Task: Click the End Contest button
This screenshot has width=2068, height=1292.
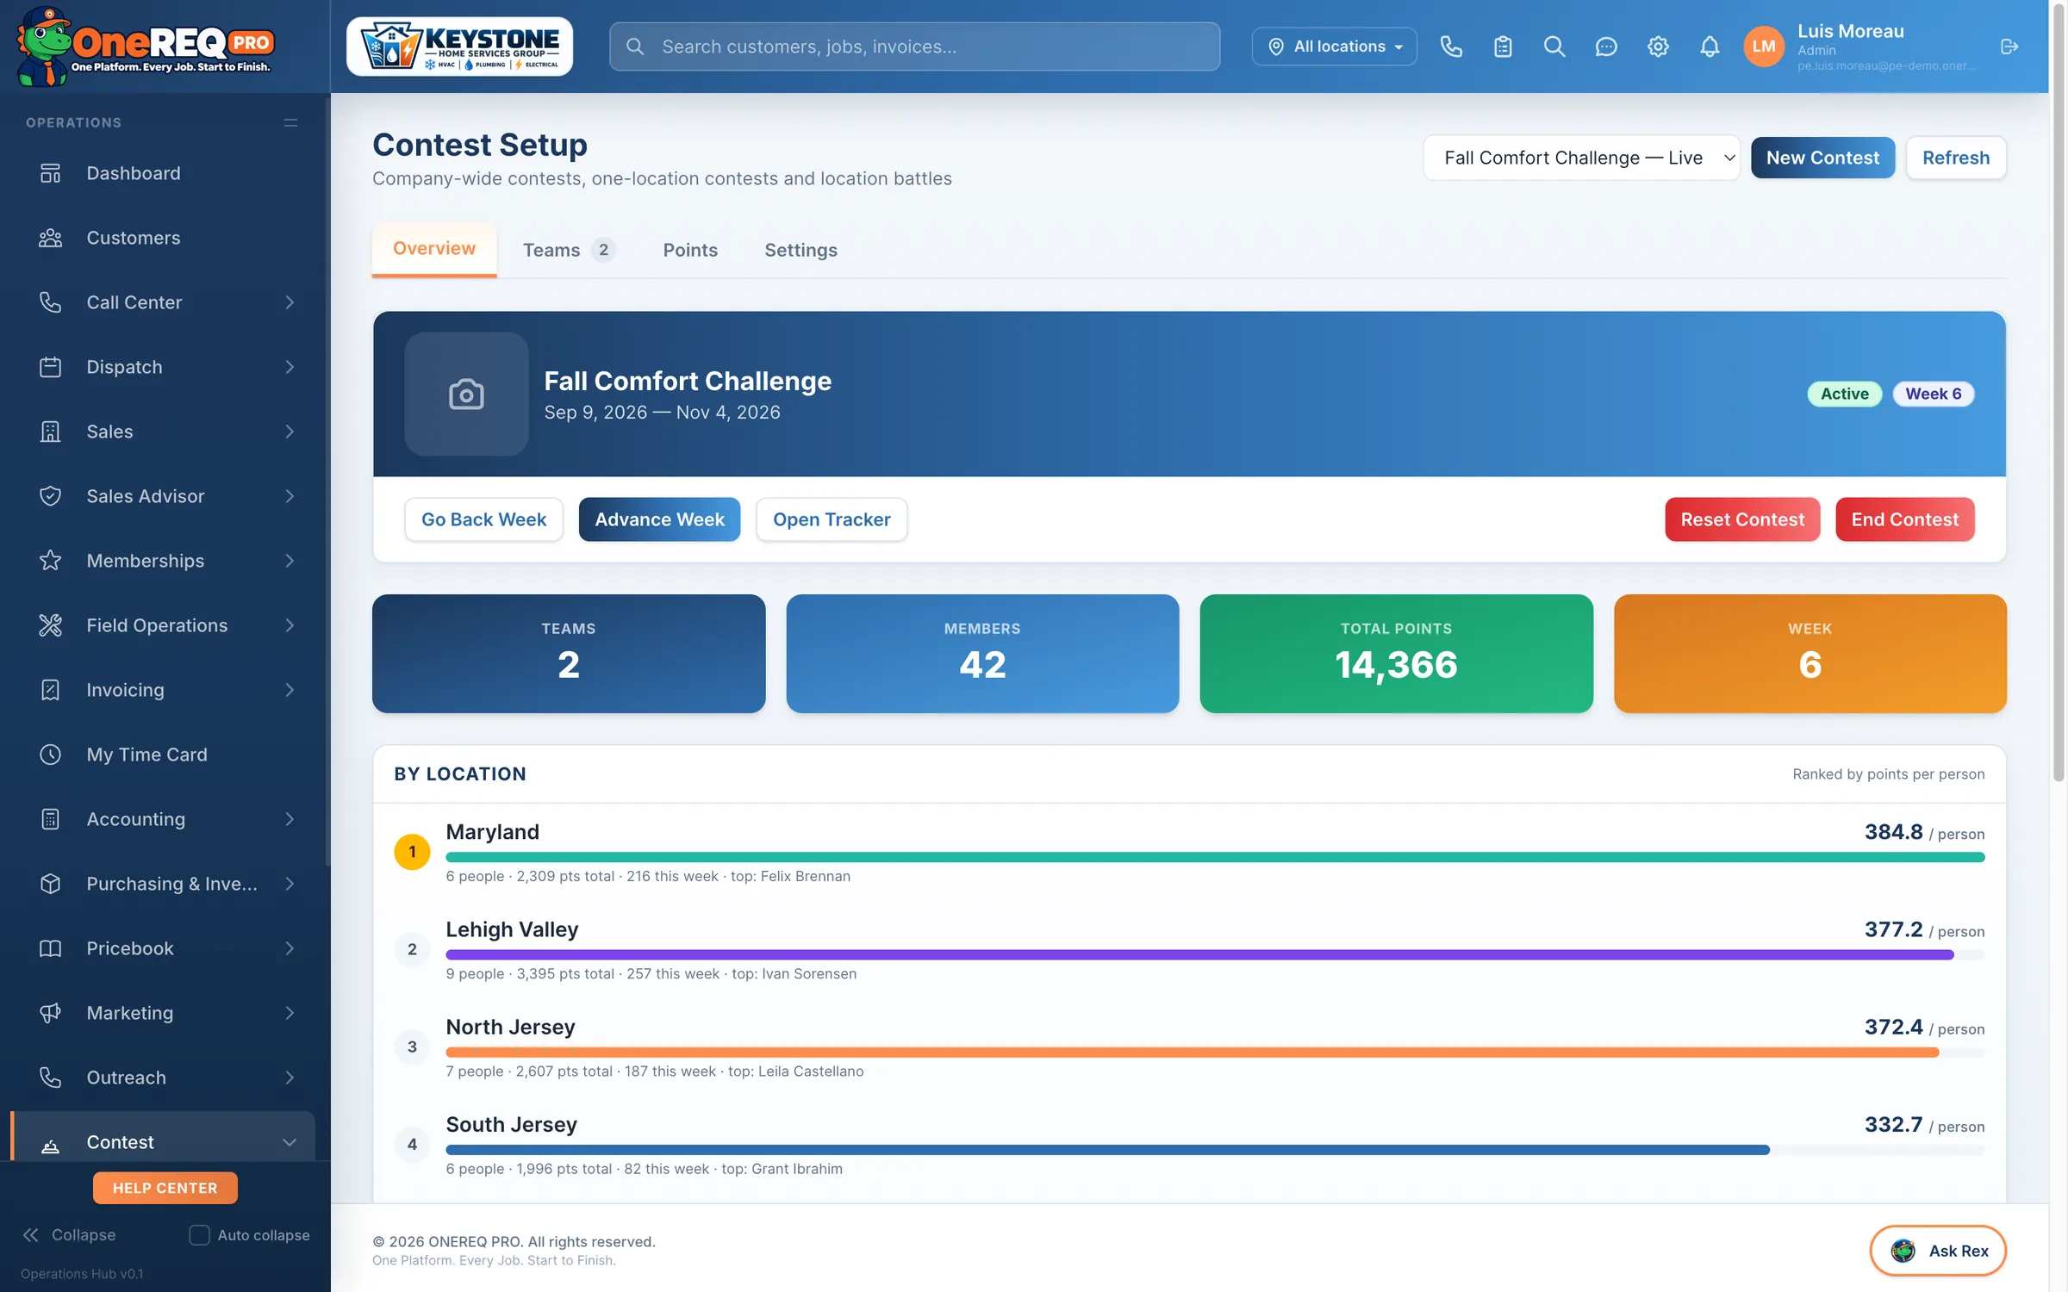Action: point(1904,519)
